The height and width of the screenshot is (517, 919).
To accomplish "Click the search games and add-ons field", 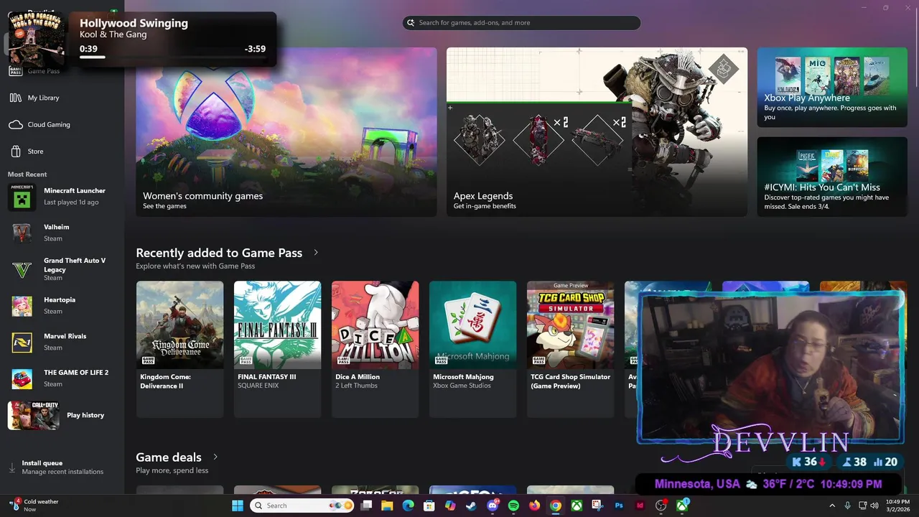I will coord(521,23).
